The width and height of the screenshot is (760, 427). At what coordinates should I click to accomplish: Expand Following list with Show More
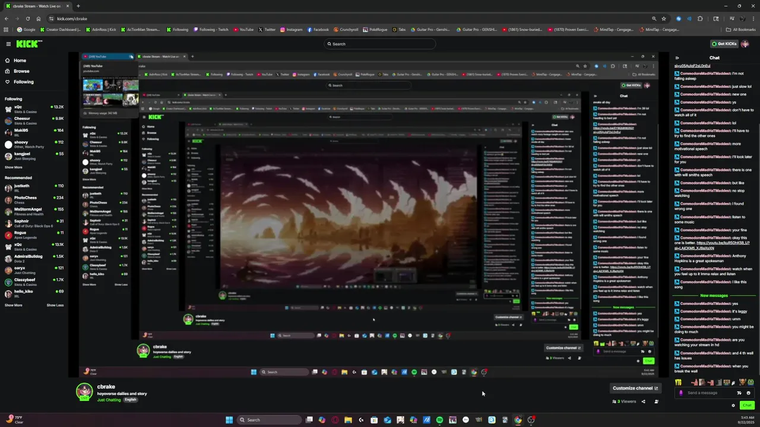(x=13, y=167)
